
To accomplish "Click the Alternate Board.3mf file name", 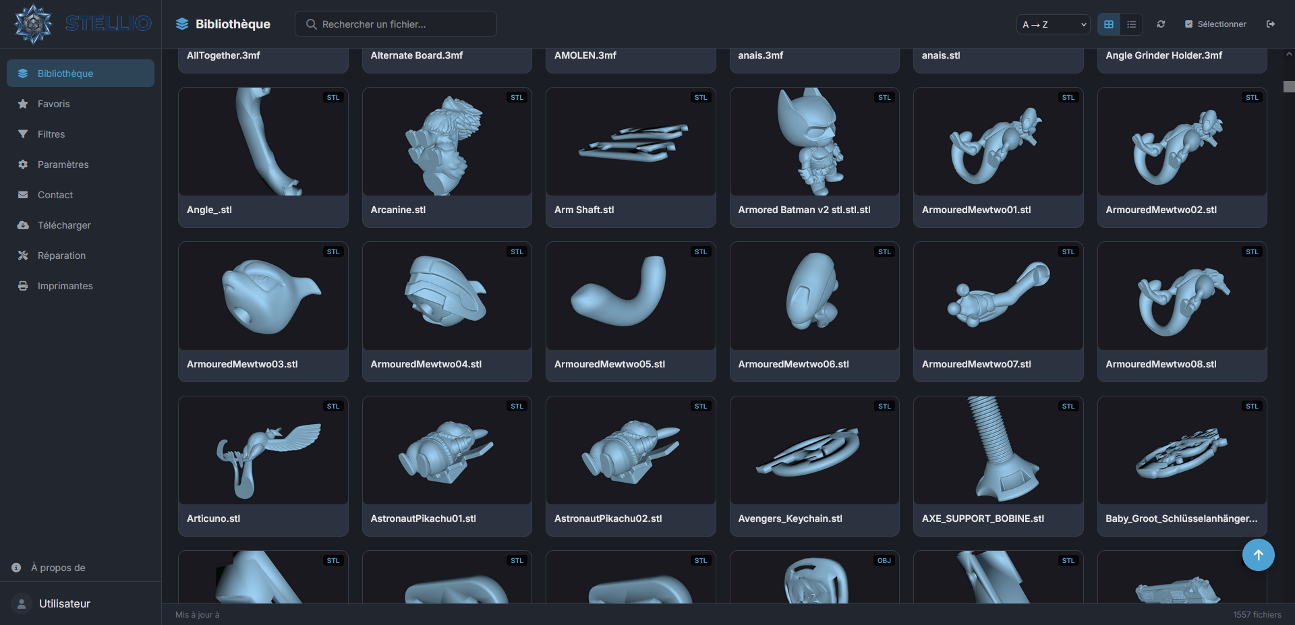I will [417, 55].
